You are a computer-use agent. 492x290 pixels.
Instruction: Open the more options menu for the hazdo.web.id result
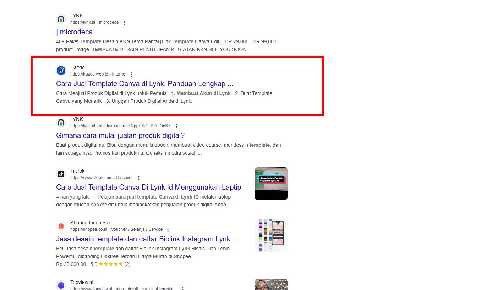[x=132, y=74]
